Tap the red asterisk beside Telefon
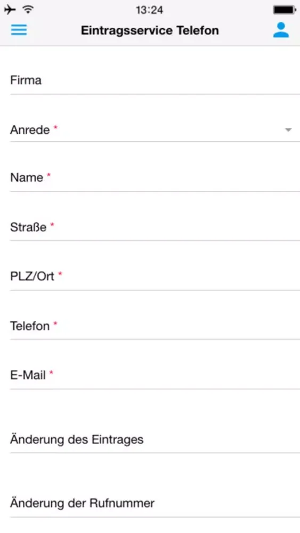300x533 pixels. pos(55,324)
